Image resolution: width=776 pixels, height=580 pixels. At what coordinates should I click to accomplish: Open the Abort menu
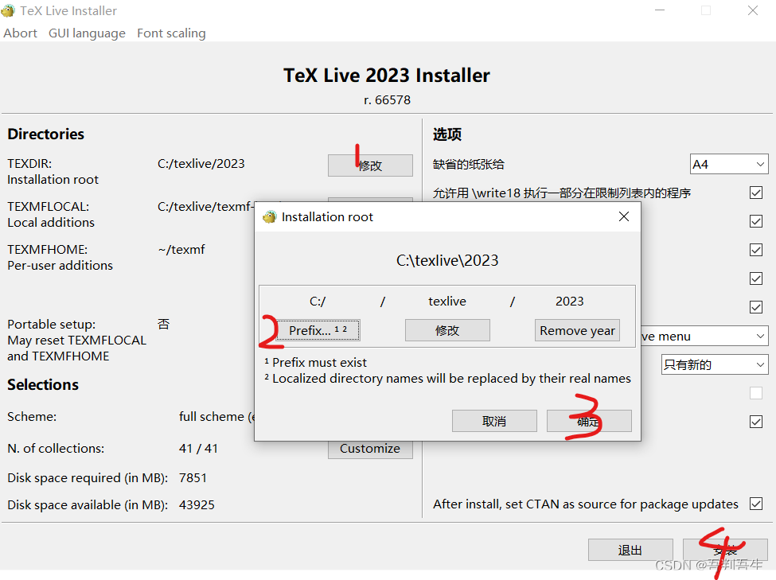(x=20, y=33)
